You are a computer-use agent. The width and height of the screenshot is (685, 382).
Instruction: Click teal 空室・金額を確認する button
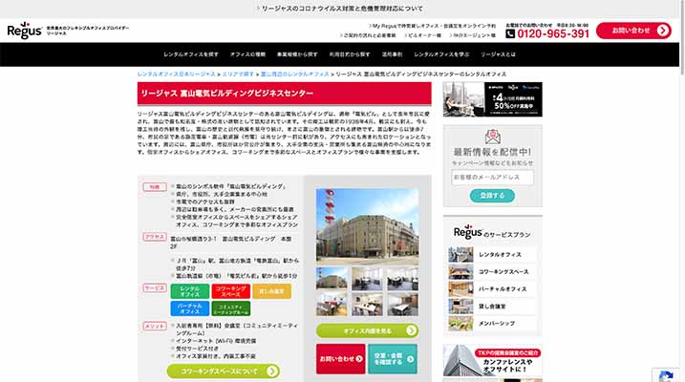point(393,359)
